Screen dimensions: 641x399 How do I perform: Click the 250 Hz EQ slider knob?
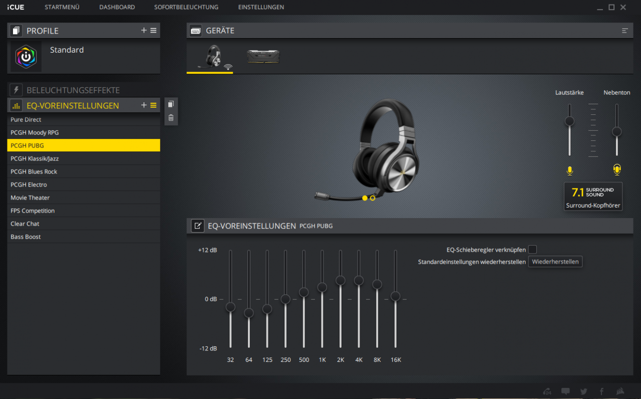(285, 299)
